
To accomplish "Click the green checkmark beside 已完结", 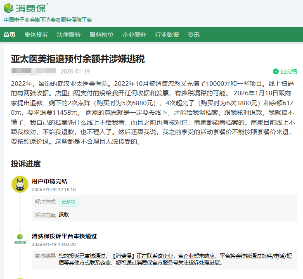I will (x=276, y=71).
